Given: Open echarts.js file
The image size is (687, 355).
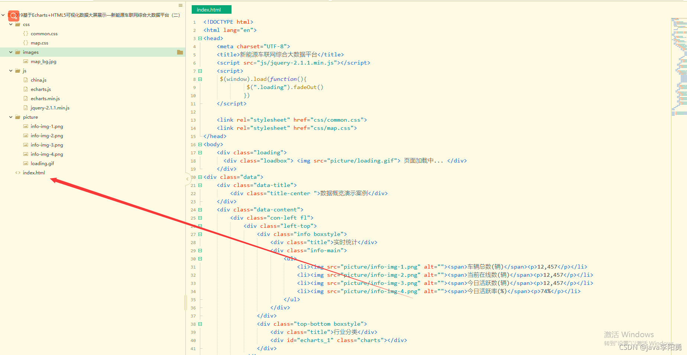Looking at the screenshot, I should pos(41,89).
